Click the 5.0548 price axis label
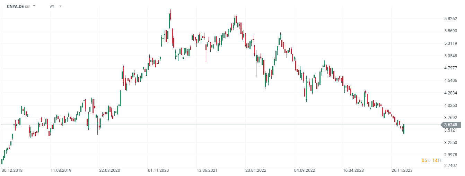This screenshot has width=465, height=176. pos(451,56)
